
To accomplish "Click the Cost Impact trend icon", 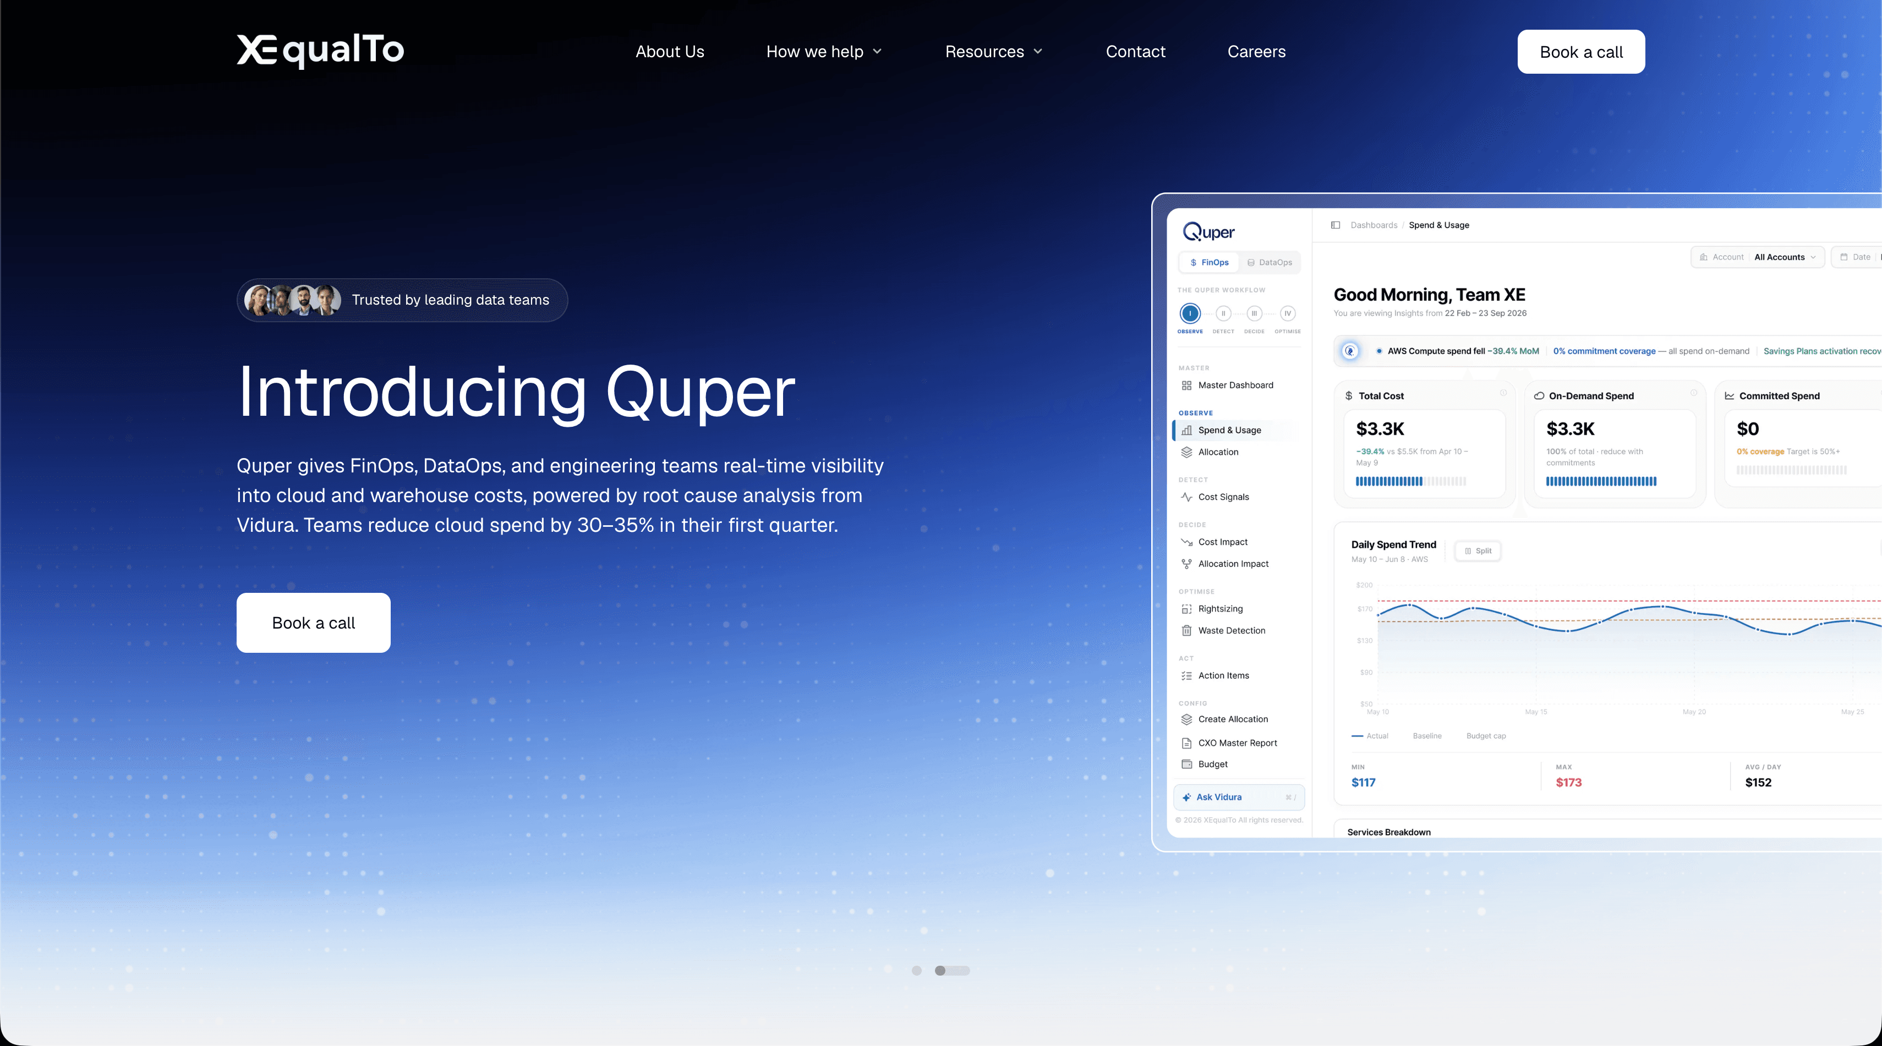I will point(1186,542).
